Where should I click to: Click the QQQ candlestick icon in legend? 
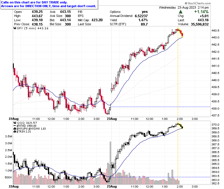pos(15,123)
